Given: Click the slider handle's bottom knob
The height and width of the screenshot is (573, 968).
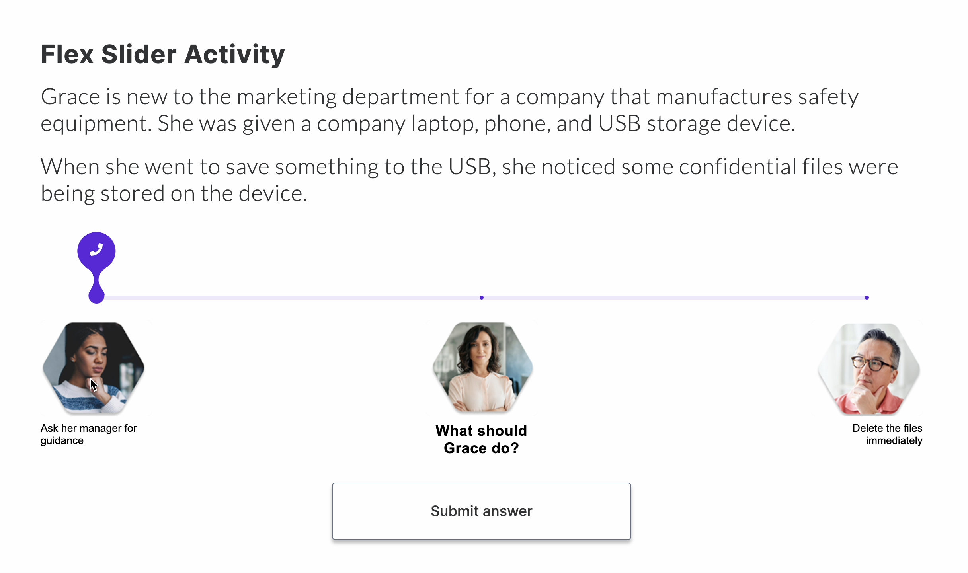Looking at the screenshot, I should (x=96, y=296).
